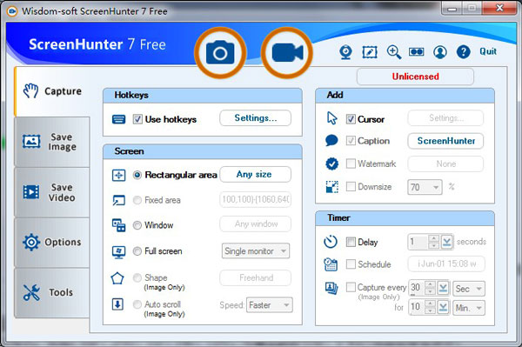Viewport: 522px width, 347px height.
Task: Open the help question mark icon
Action: pos(463,52)
